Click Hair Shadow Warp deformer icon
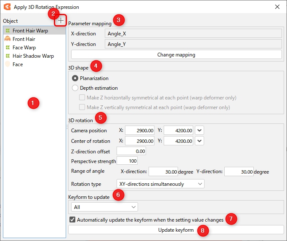The image size is (287, 241). [x=7, y=56]
